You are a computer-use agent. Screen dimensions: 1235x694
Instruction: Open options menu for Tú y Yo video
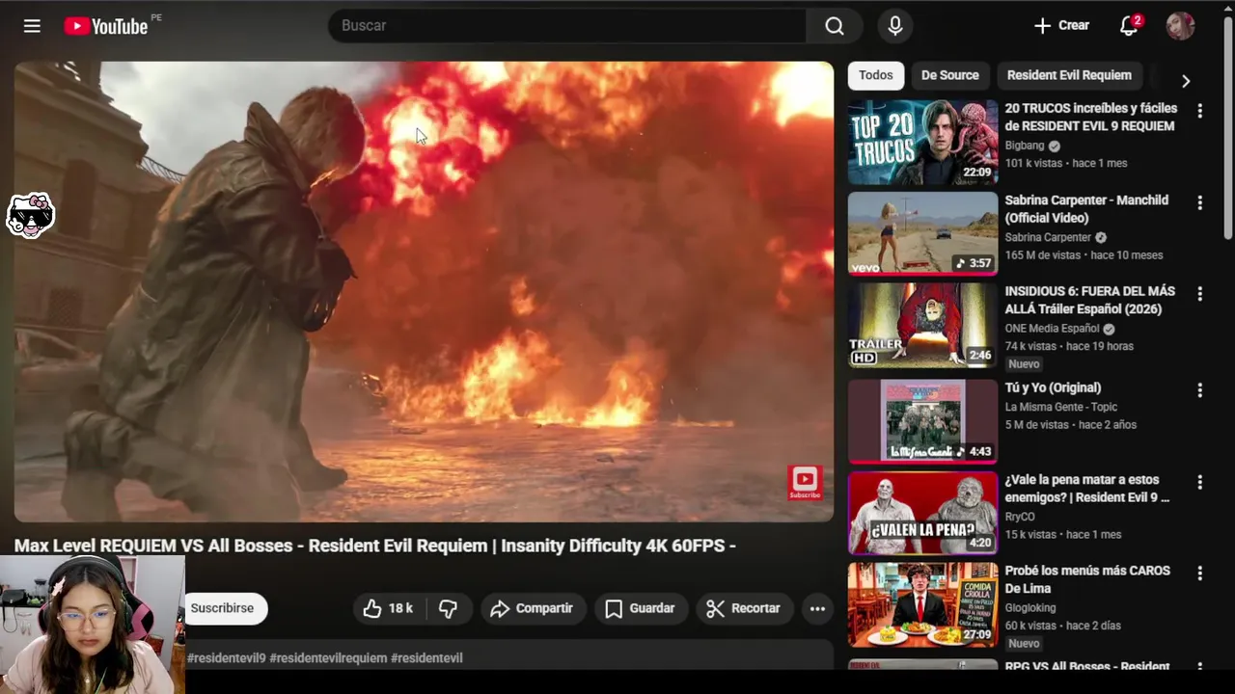coord(1199,390)
